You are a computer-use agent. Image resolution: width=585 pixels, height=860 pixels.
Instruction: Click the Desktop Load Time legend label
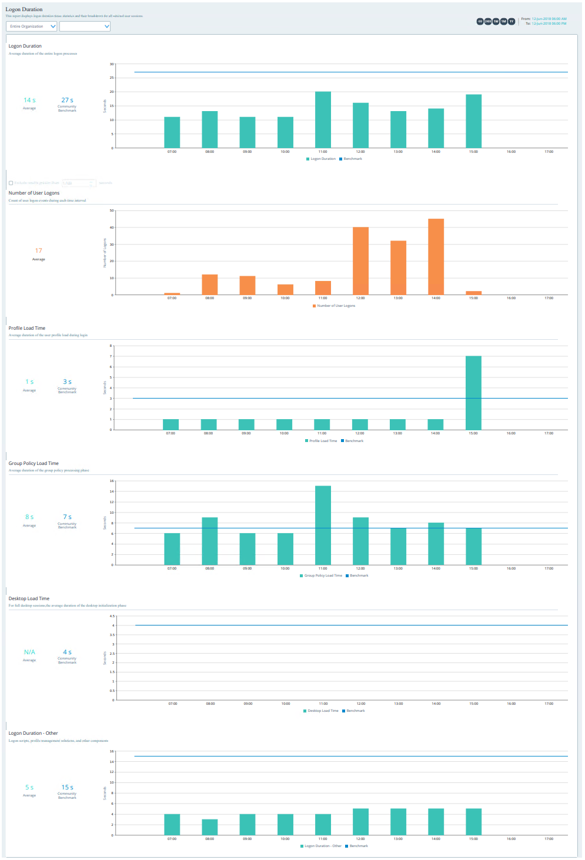(323, 711)
